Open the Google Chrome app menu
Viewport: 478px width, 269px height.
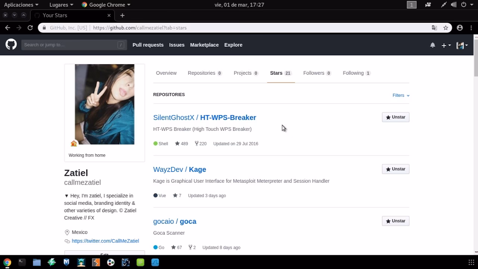tap(106, 5)
